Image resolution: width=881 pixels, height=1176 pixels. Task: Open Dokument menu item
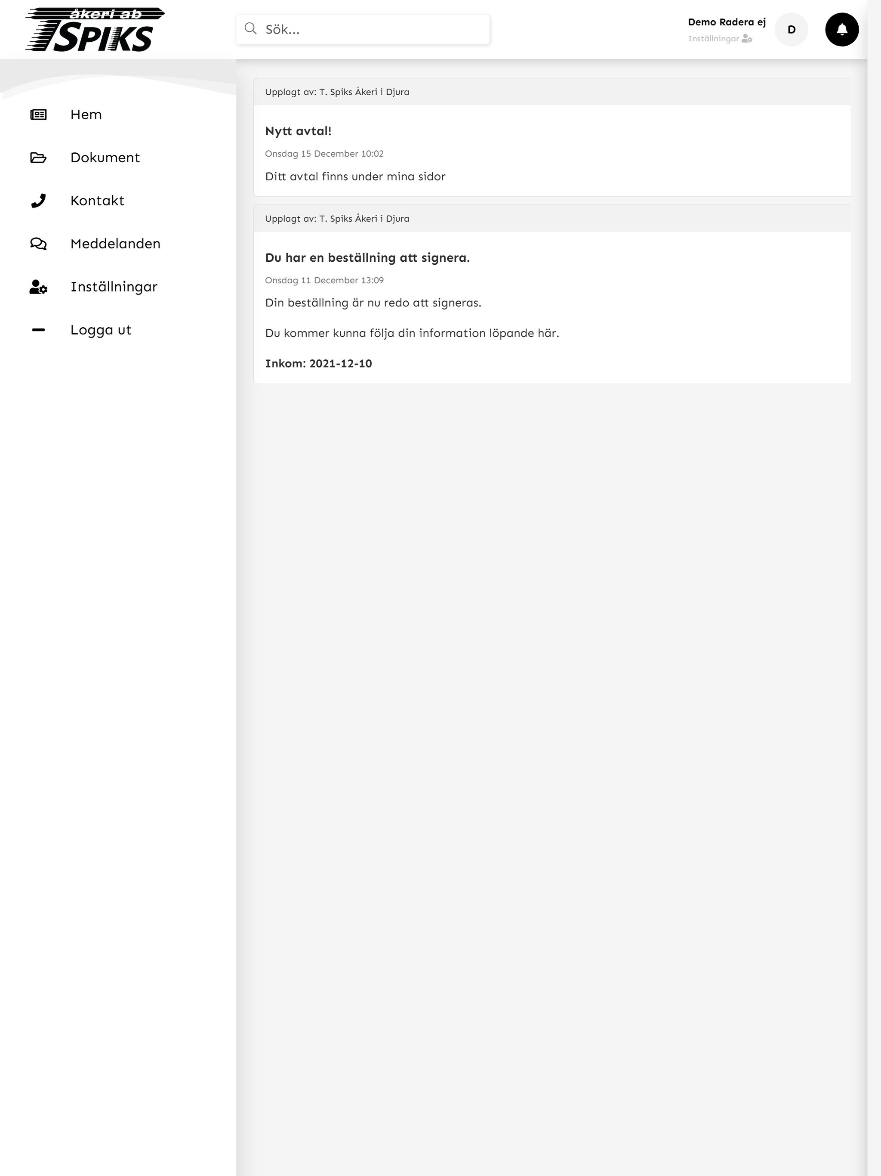(105, 158)
